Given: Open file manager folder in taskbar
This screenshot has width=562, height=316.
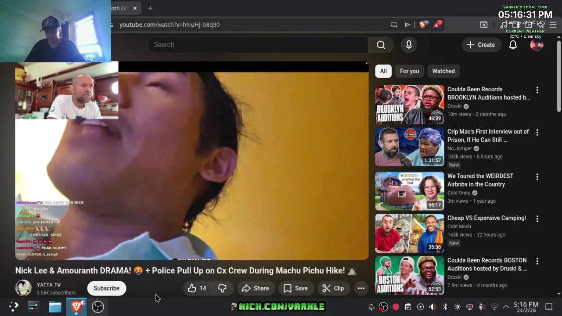Looking at the screenshot, I should (55, 306).
